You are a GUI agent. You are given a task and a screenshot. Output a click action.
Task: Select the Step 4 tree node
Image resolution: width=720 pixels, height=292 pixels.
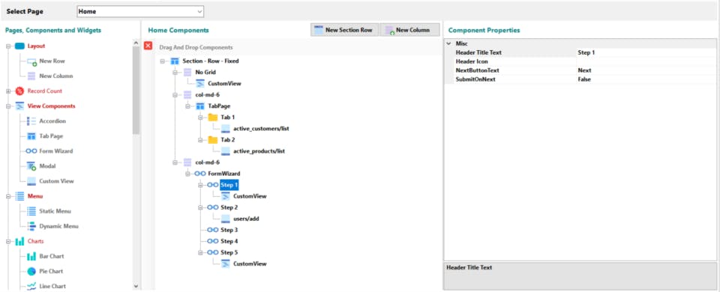click(x=229, y=241)
